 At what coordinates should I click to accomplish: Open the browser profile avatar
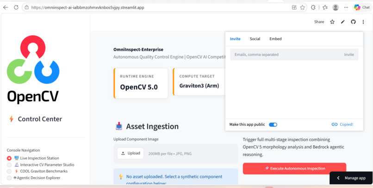pos(336,7)
